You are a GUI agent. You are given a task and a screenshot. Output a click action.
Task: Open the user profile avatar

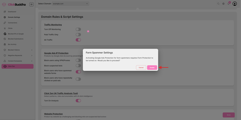point(235,4)
